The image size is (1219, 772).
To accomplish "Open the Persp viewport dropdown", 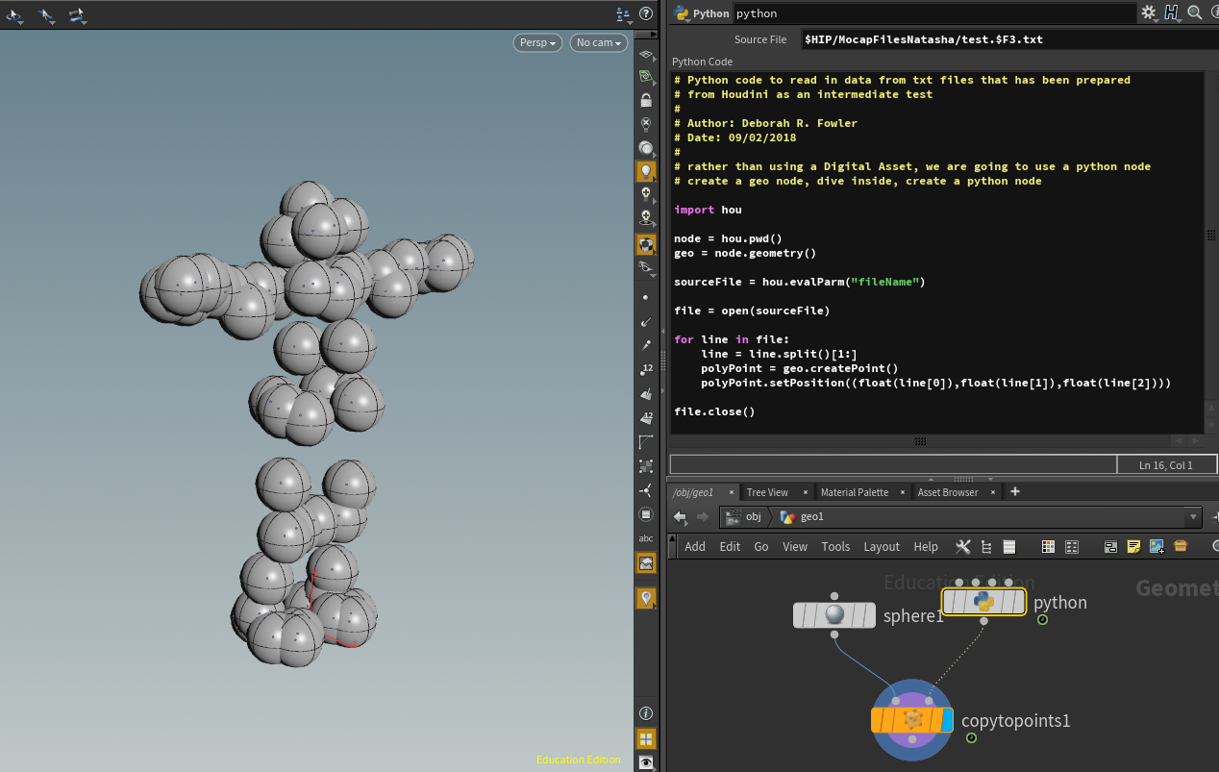I will coord(537,42).
